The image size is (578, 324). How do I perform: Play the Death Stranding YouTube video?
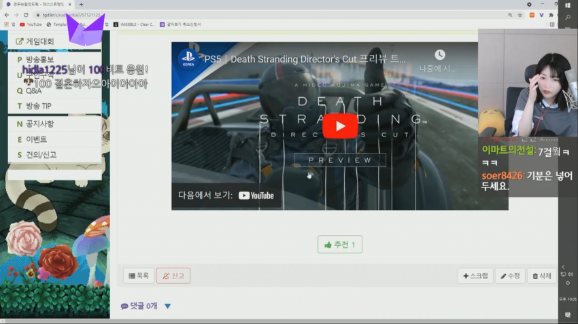click(x=340, y=126)
